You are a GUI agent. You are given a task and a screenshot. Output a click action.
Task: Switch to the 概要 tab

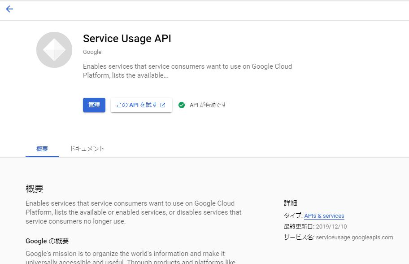coord(42,149)
